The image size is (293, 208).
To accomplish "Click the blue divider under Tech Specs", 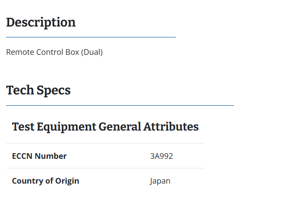I will click(x=120, y=105).
